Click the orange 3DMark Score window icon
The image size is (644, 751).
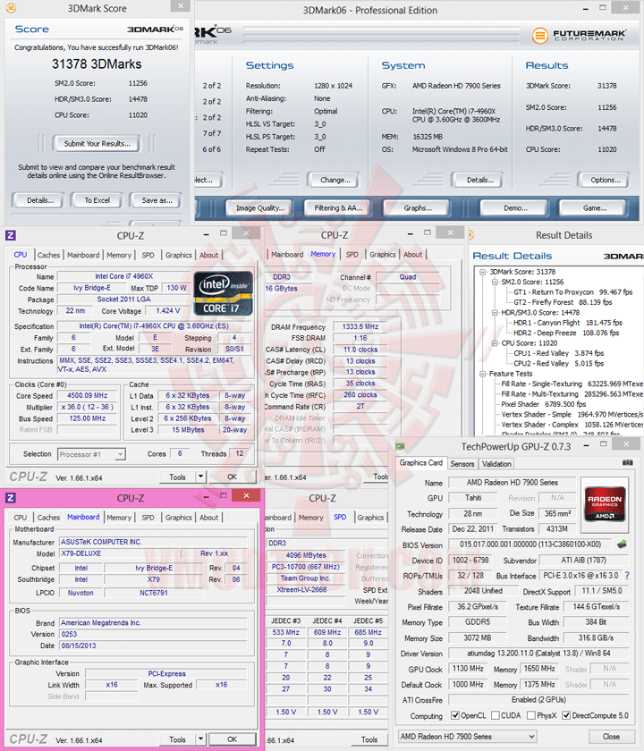pyautogui.click(x=11, y=8)
